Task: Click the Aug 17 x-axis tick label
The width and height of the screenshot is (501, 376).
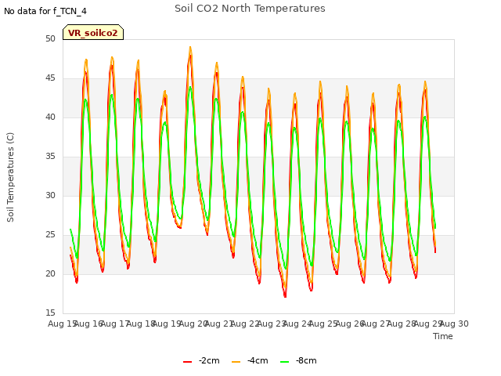Action: tap(114, 324)
